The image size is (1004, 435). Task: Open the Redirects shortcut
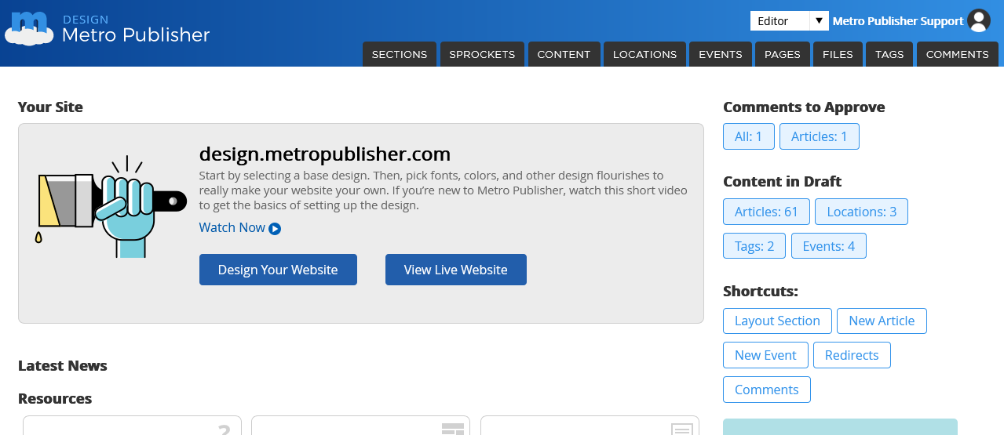(852, 355)
